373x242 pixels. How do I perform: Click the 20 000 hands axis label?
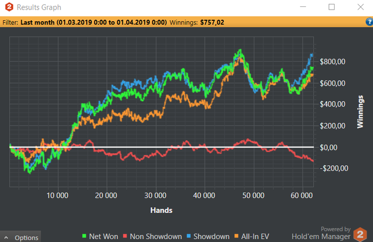pos(106,196)
